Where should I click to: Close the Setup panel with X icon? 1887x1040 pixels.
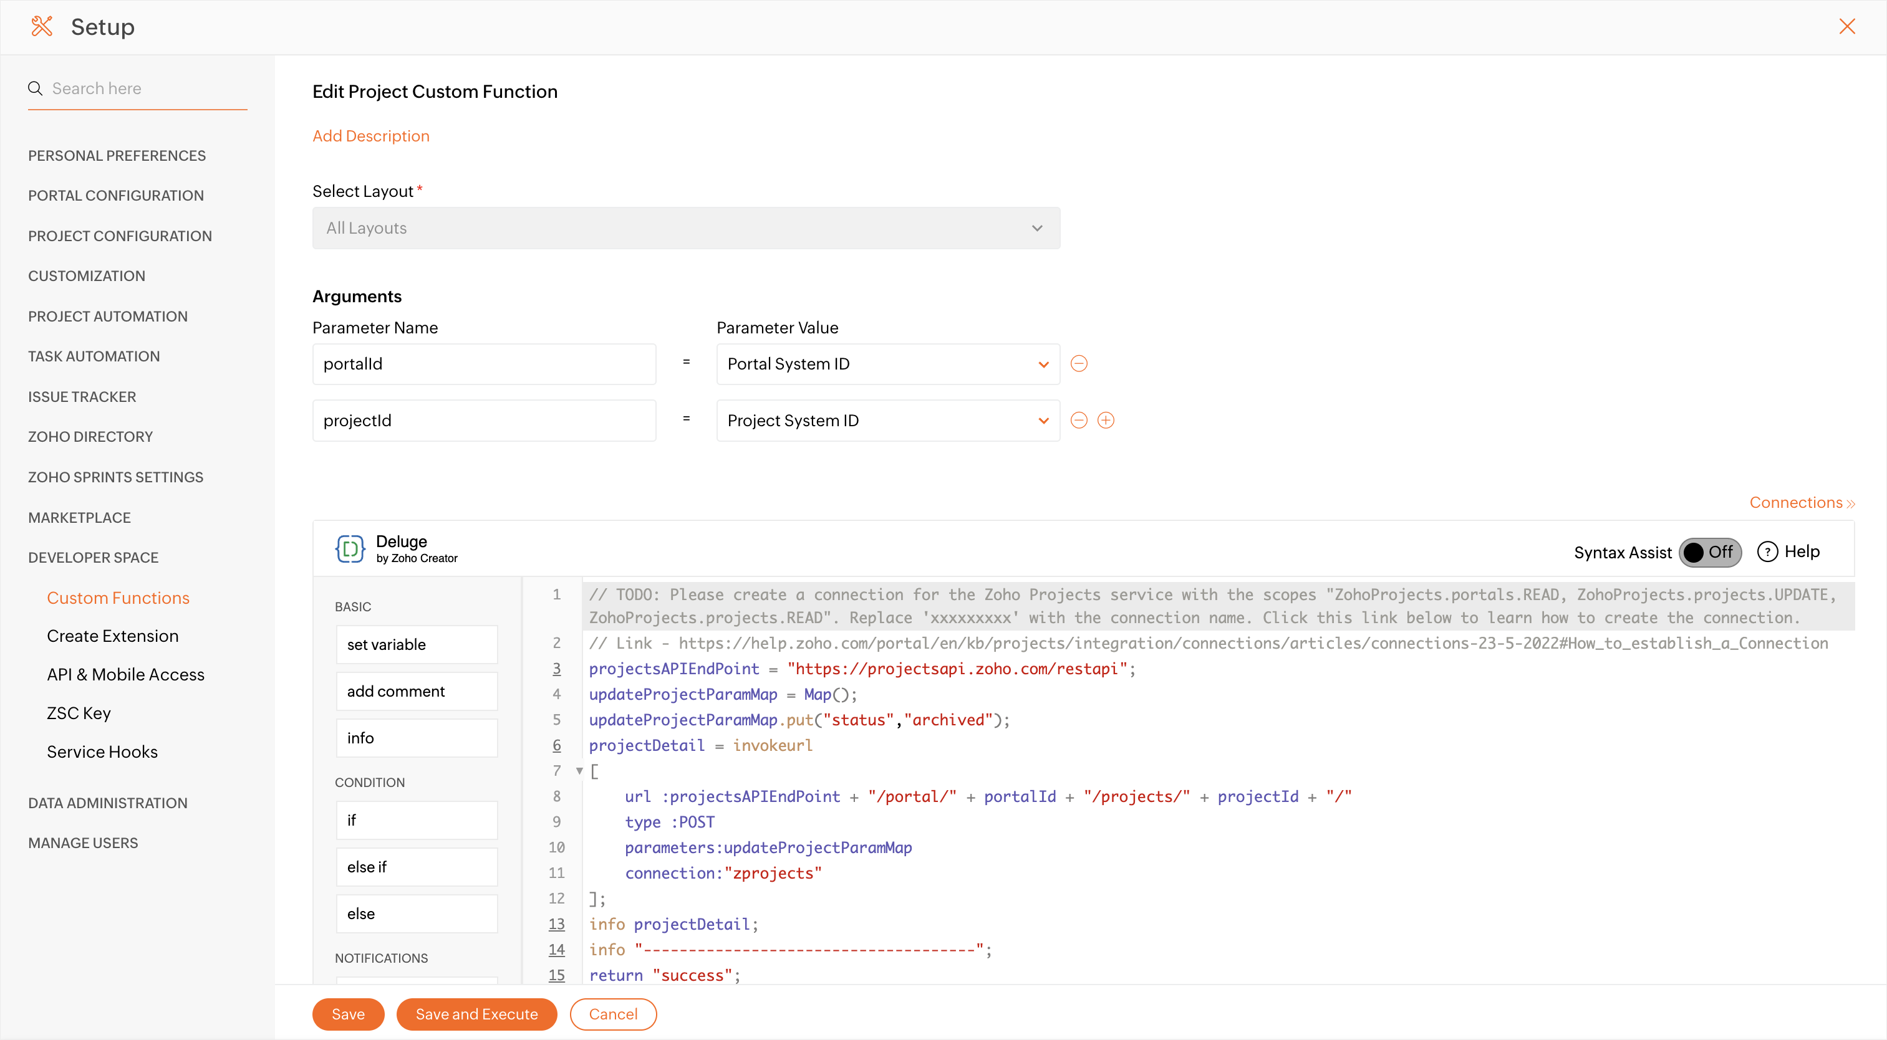click(x=1846, y=27)
